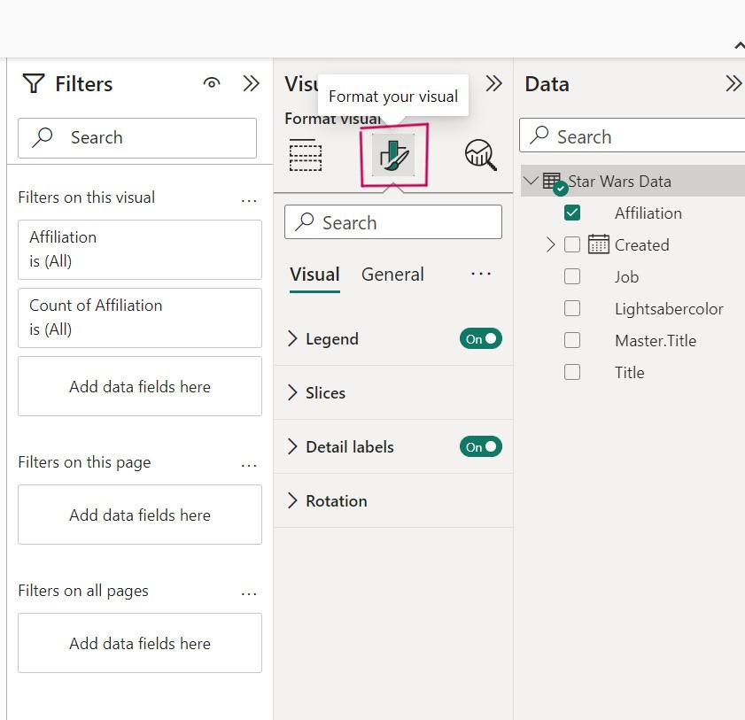Viewport: 745px width, 720px height.
Task: Open more options beside General tab
Action: [x=481, y=274]
